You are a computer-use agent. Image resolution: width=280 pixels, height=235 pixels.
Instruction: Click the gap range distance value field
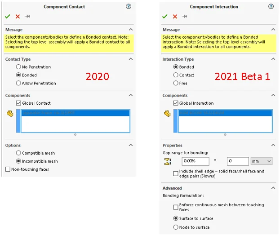(x=237, y=161)
